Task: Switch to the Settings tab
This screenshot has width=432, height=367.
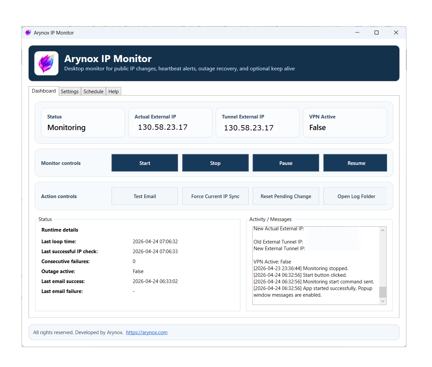Action: tap(70, 92)
